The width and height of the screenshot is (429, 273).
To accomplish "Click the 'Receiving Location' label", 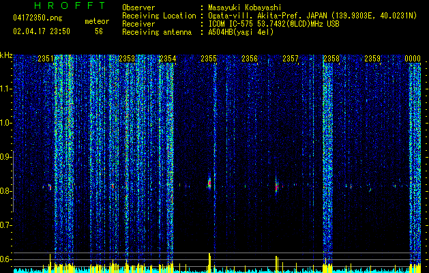I will coord(159,16).
